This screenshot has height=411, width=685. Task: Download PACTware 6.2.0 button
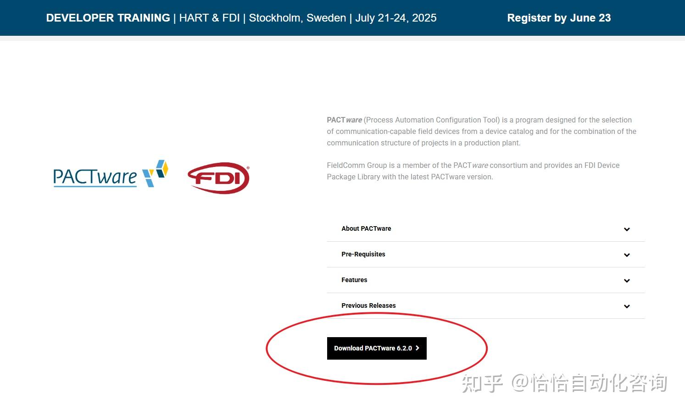pyautogui.click(x=377, y=348)
